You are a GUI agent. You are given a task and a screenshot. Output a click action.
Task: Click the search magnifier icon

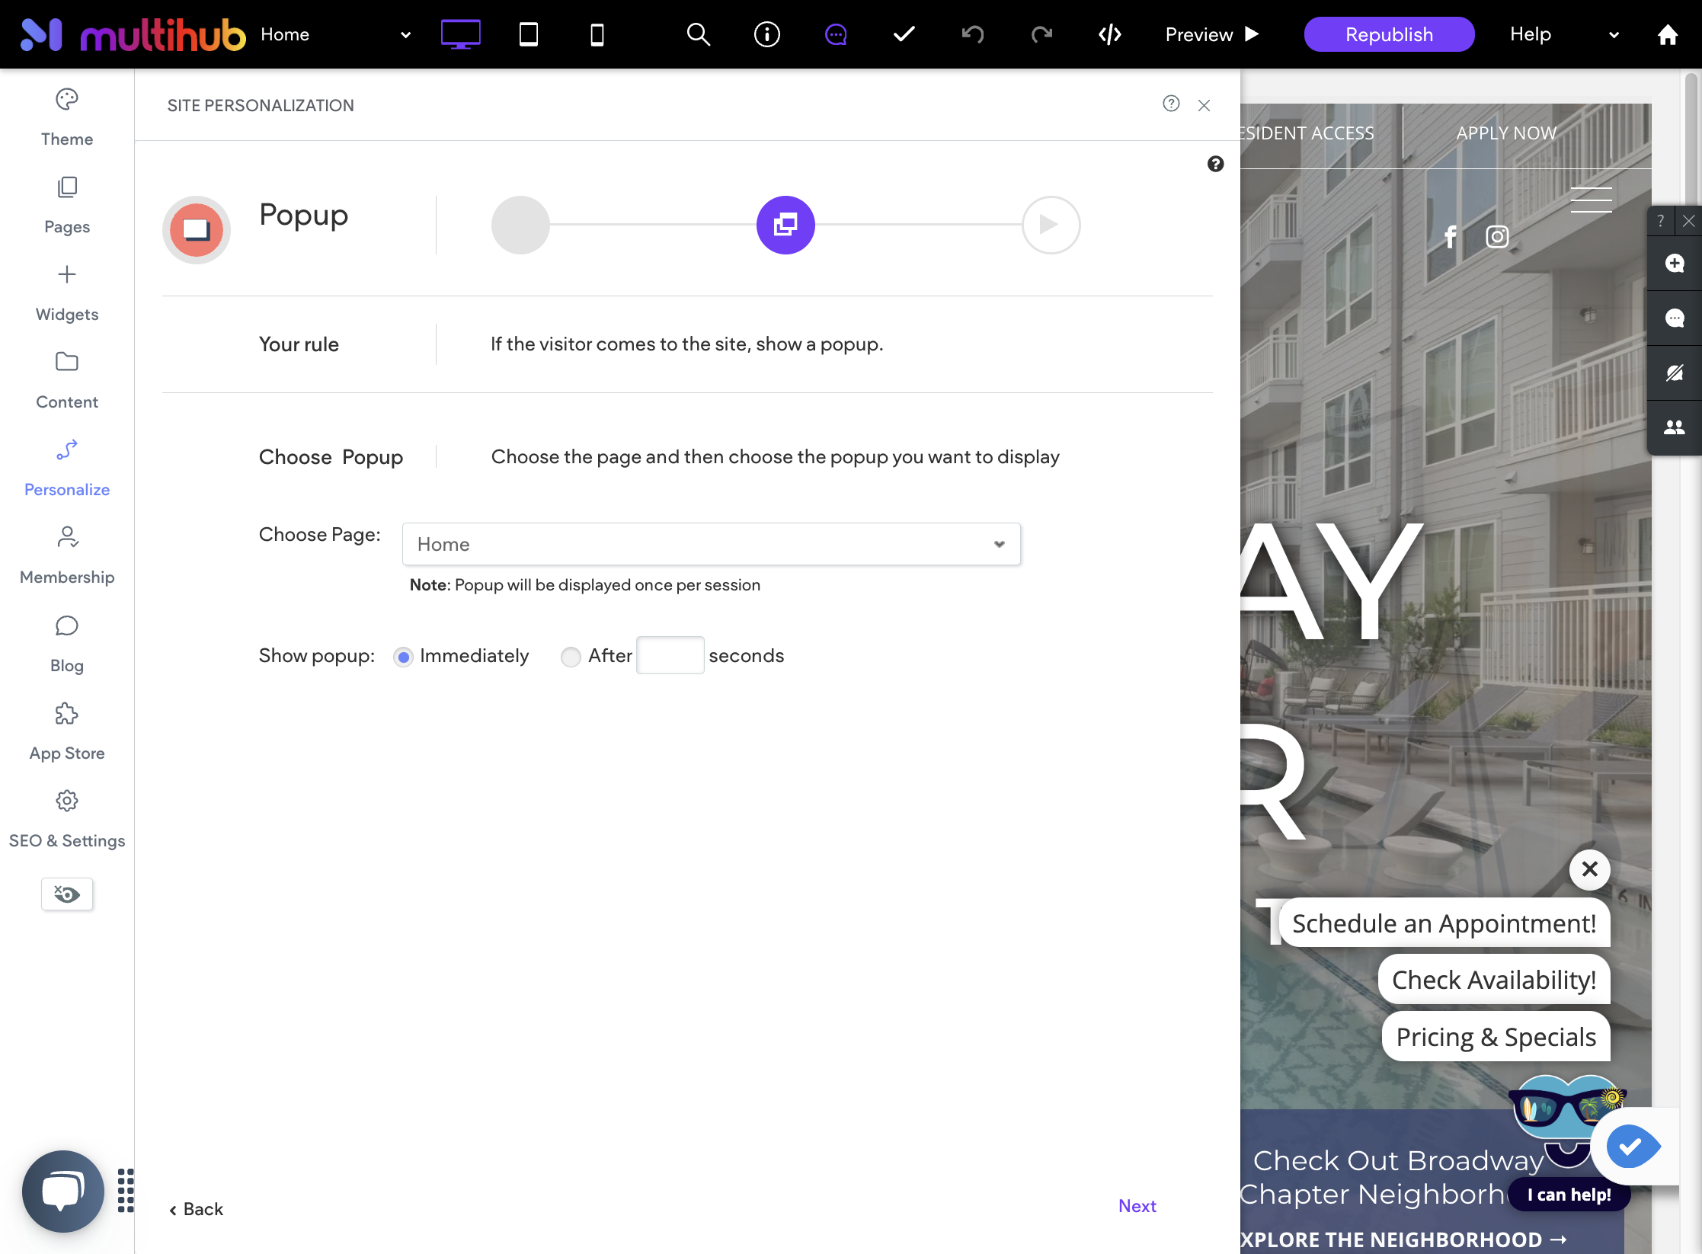click(698, 34)
